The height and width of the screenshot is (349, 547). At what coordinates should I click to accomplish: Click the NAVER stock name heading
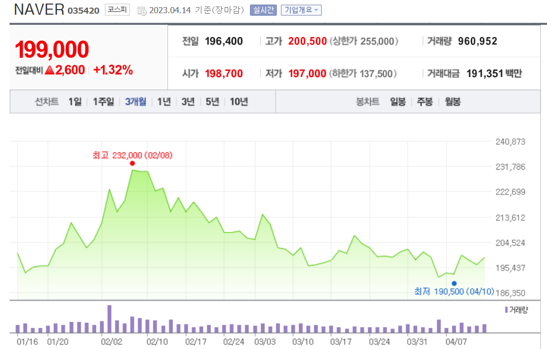39,10
